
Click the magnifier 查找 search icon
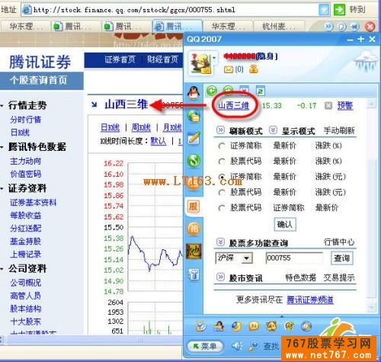[254, 346]
